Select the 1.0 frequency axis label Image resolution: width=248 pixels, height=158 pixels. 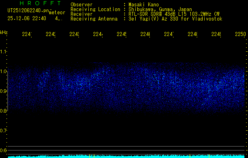(x=3, y=71)
